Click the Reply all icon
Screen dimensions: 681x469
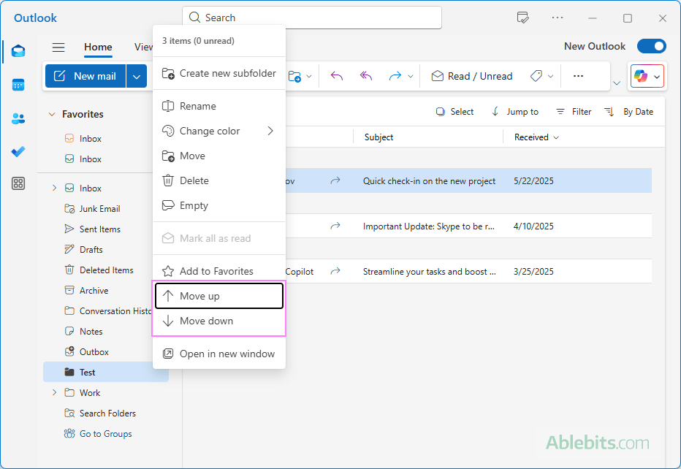click(366, 76)
